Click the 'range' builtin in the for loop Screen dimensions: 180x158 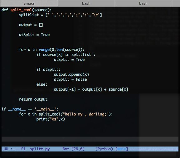44,50
